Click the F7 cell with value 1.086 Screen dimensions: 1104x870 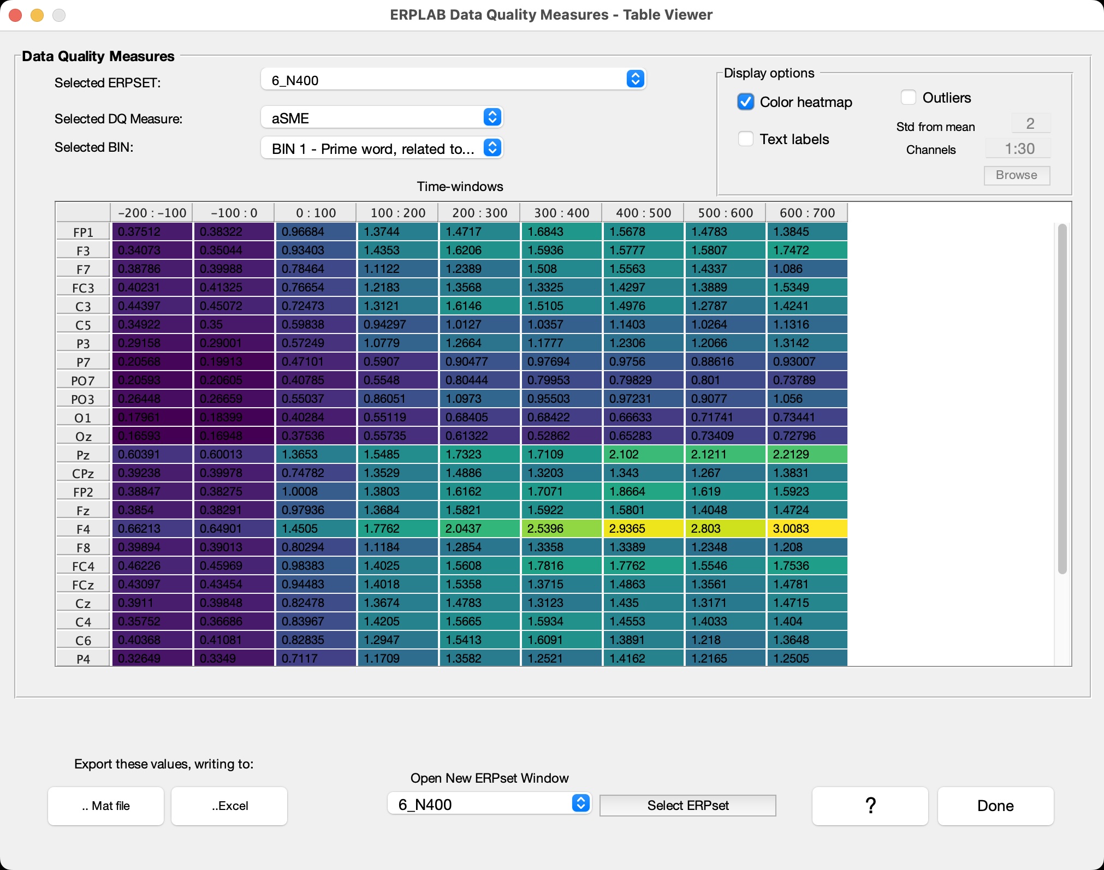[807, 269]
